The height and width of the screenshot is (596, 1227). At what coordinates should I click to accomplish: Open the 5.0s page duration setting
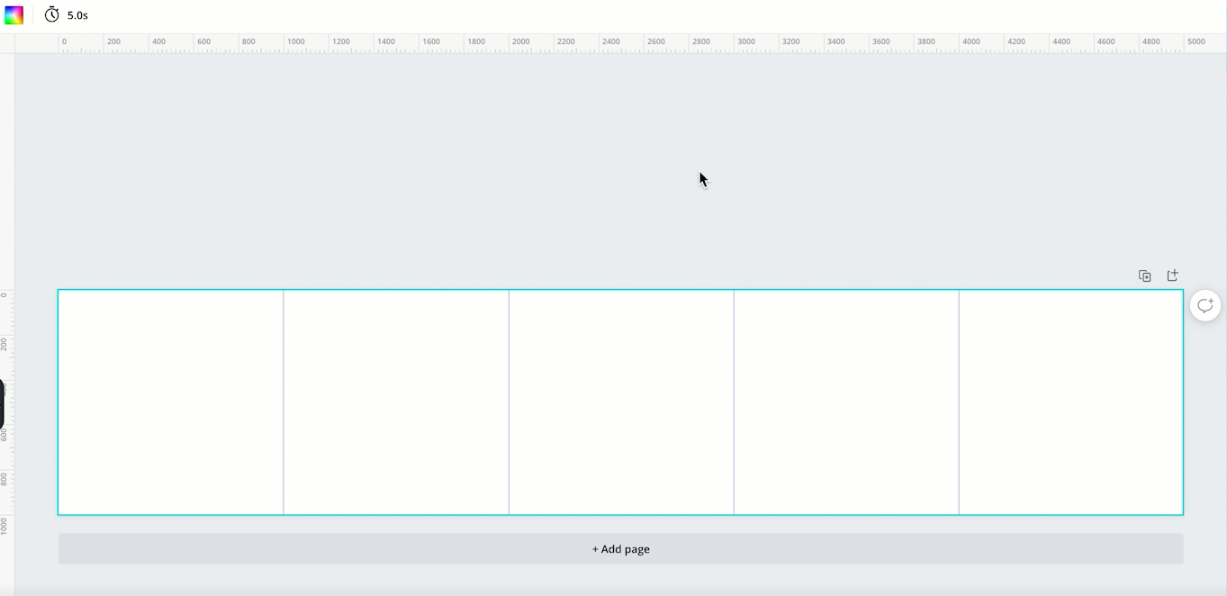pyautogui.click(x=77, y=15)
